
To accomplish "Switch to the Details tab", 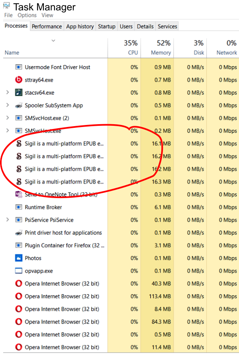I will pos(145,27).
